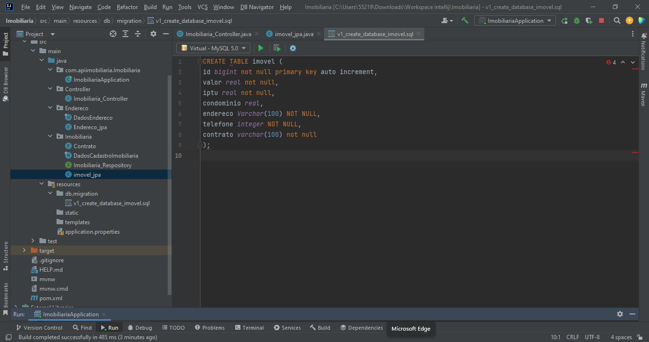Open the DB Navigator menu
The height and width of the screenshot is (342, 649).
pyautogui.click(x=257, y=7)
